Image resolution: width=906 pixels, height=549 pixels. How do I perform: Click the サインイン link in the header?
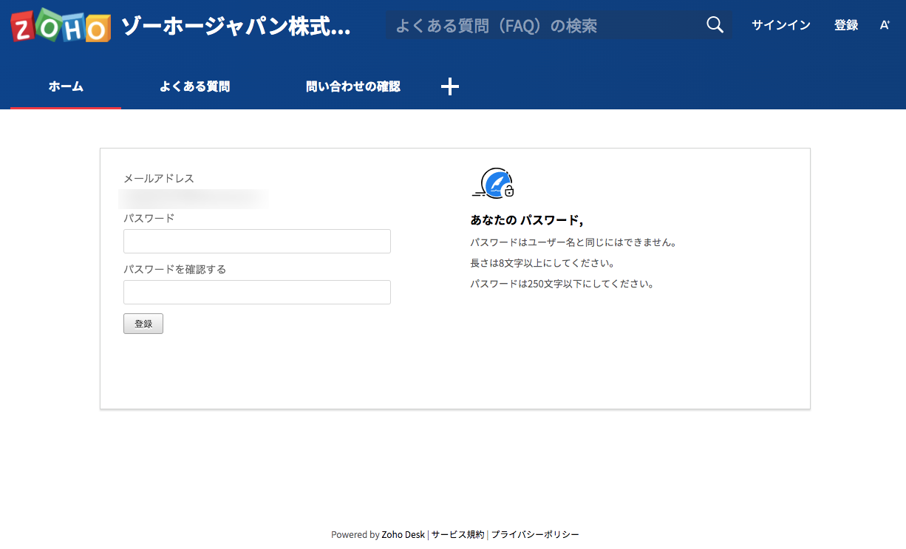coord(780,25)
